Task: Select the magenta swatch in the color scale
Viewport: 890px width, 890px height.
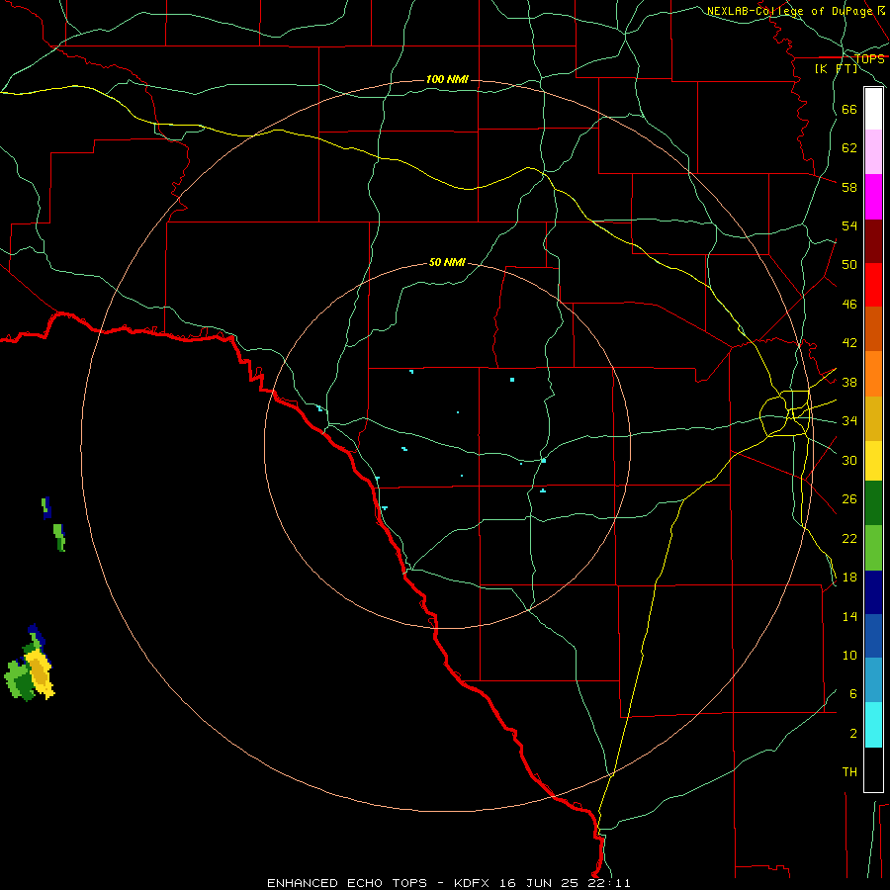Action: pos(873,197)
